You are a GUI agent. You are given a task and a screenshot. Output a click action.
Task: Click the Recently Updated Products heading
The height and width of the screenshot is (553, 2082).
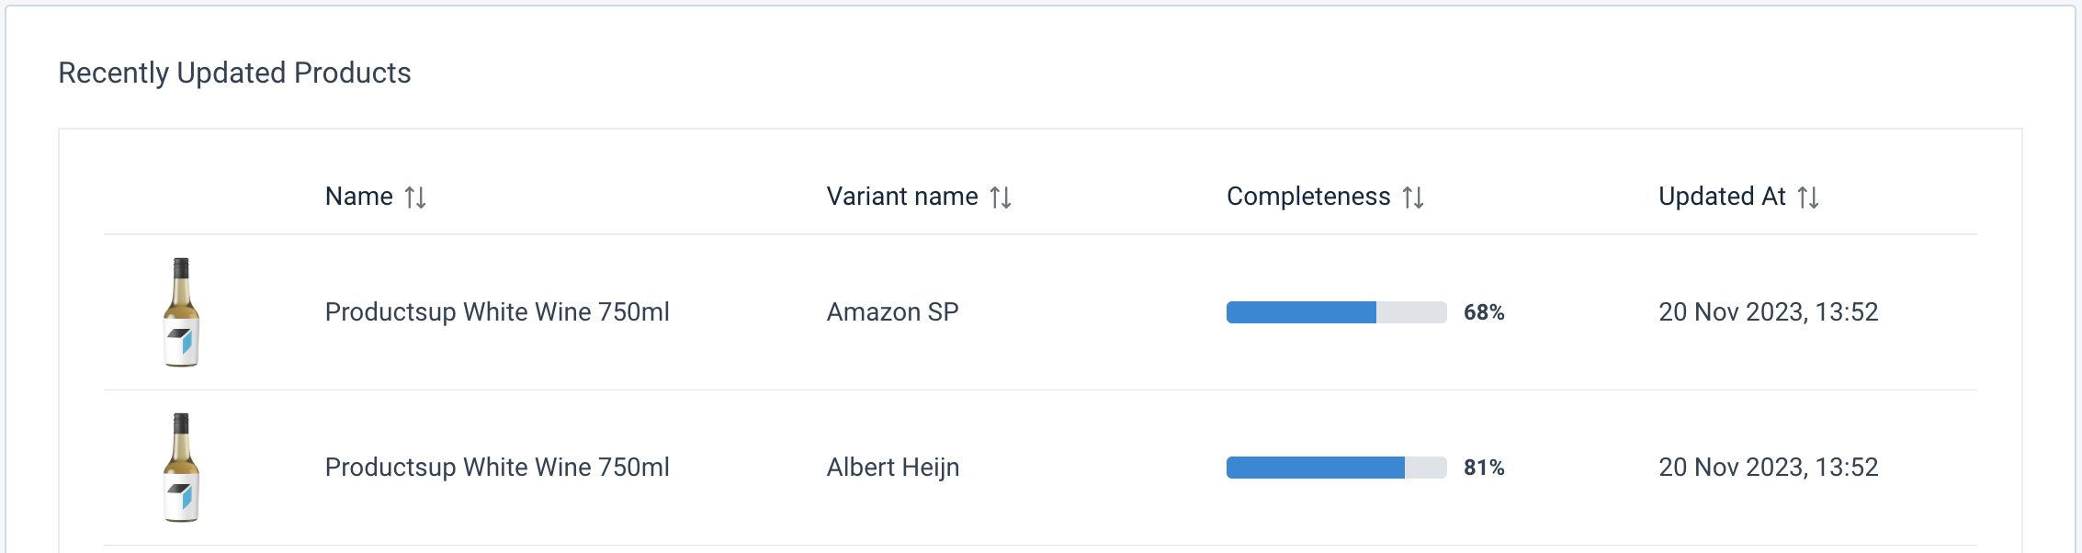(234, 73)
